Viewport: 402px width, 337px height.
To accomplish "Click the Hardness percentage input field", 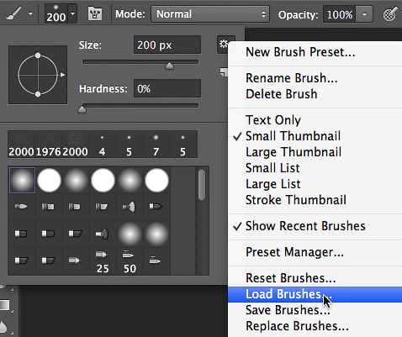I will click(x=167, y=89).
